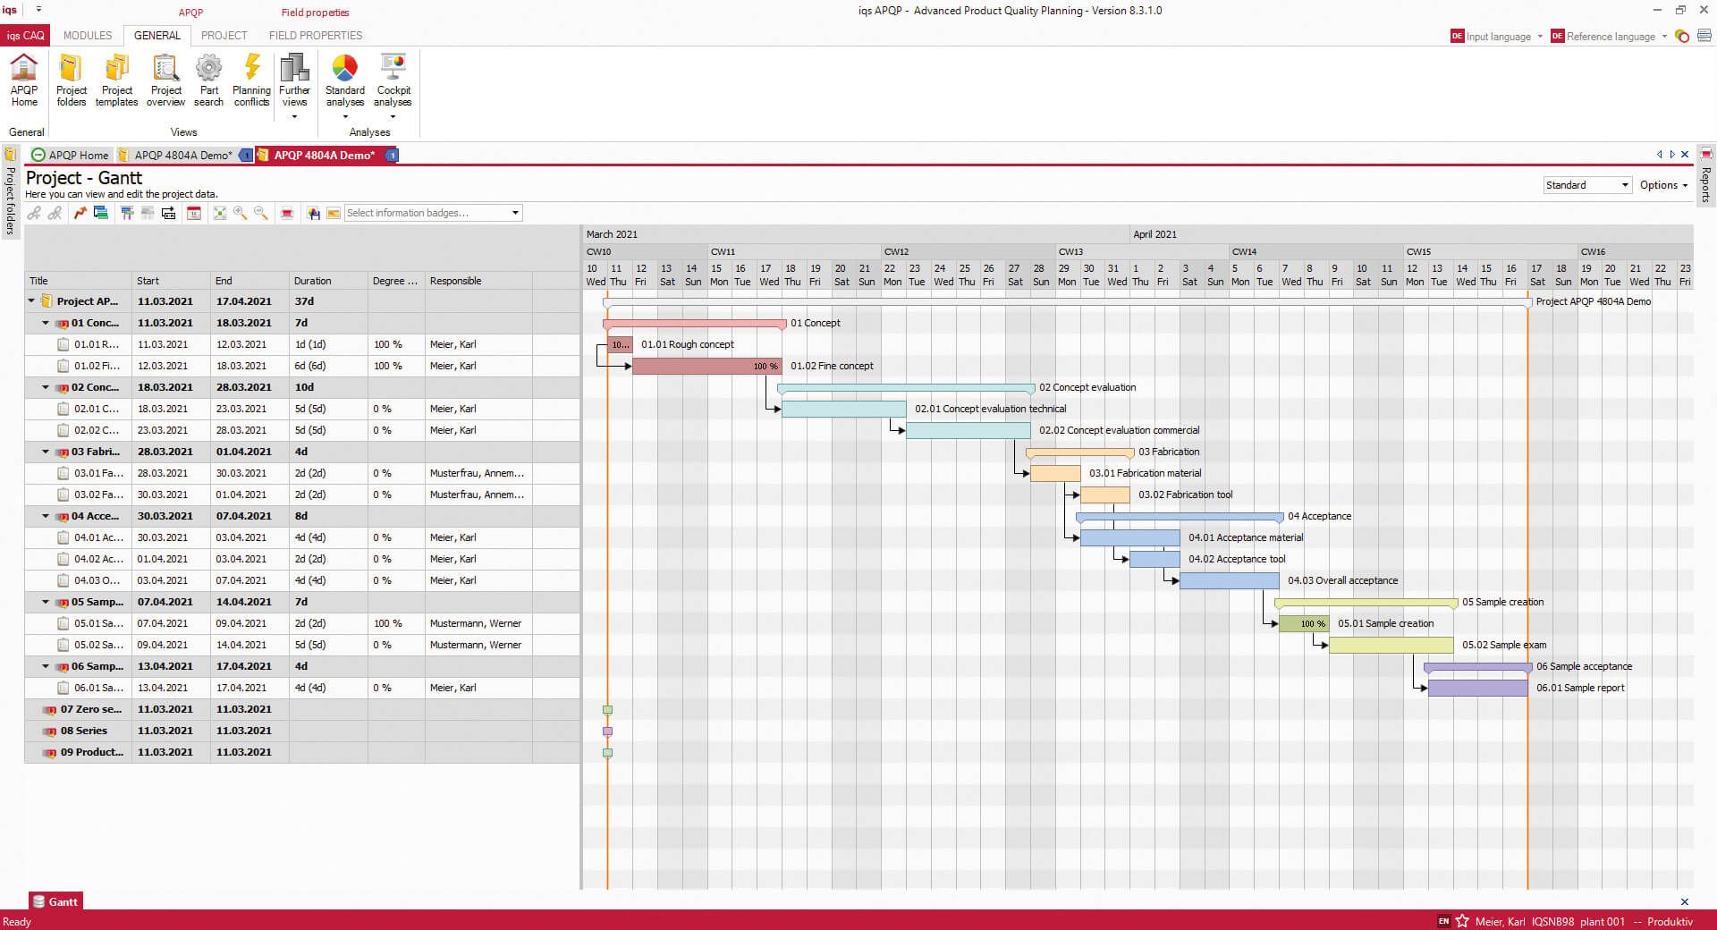
Task: Zoom out of the Gantt chart
Action: click(260, 213)
